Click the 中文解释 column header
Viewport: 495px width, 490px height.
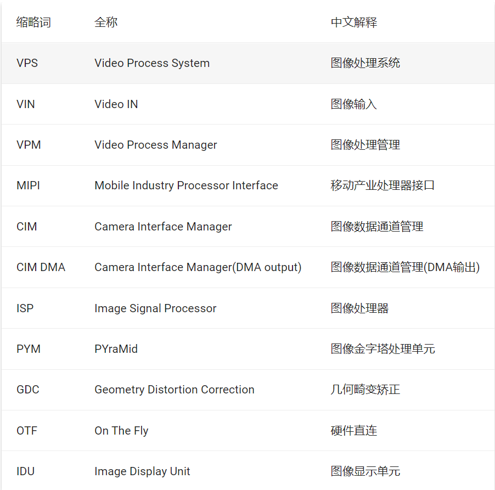click(x=354, y=22)
